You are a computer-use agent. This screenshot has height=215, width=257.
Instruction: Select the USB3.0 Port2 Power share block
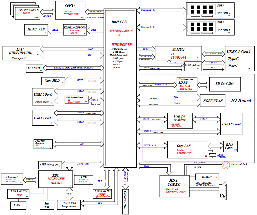[43, 97]
